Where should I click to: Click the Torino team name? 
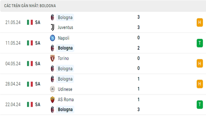coord(63,58)
